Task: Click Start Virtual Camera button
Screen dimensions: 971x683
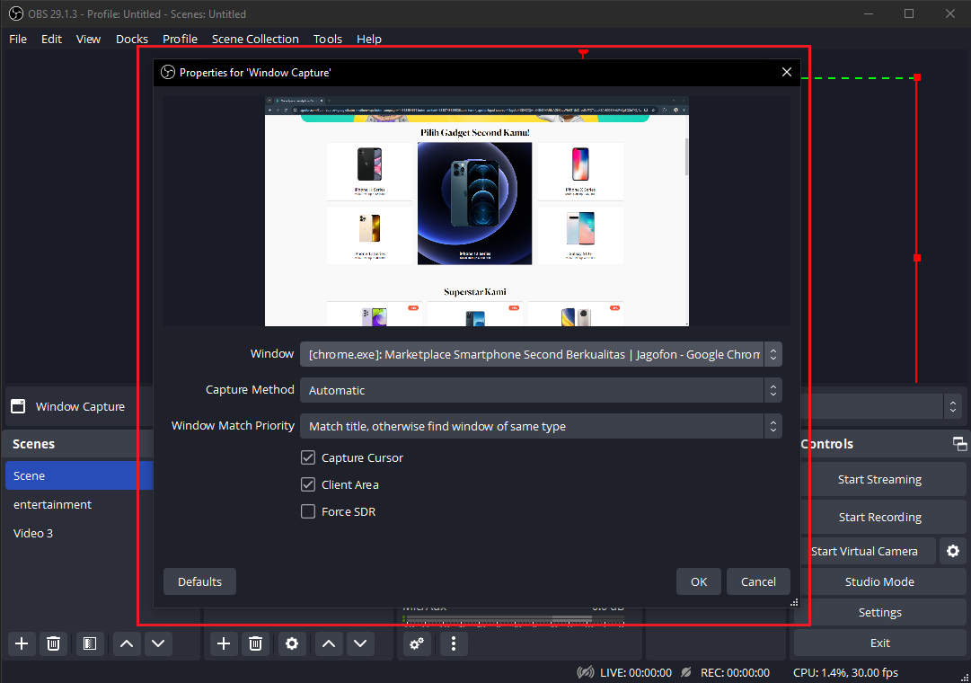Action: [864, 551]
